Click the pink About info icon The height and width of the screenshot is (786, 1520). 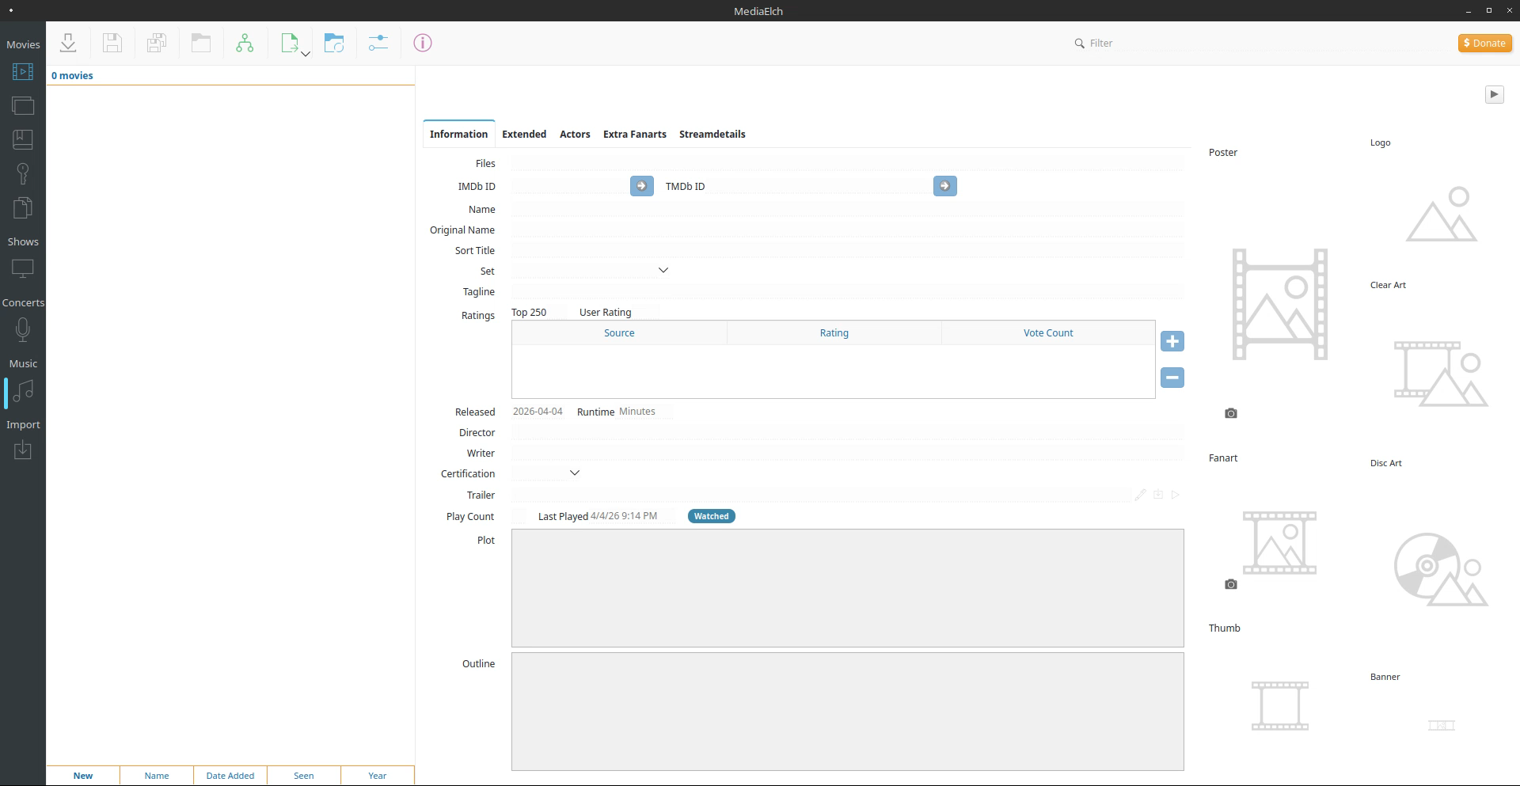pos(423,43)
